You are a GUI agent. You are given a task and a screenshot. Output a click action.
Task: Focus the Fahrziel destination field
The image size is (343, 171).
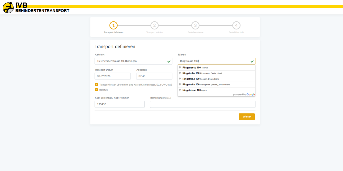[x=217, y=61]
